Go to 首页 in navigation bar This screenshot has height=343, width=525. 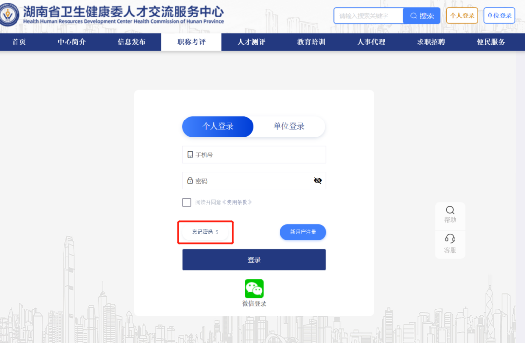(x=19, y=42)
